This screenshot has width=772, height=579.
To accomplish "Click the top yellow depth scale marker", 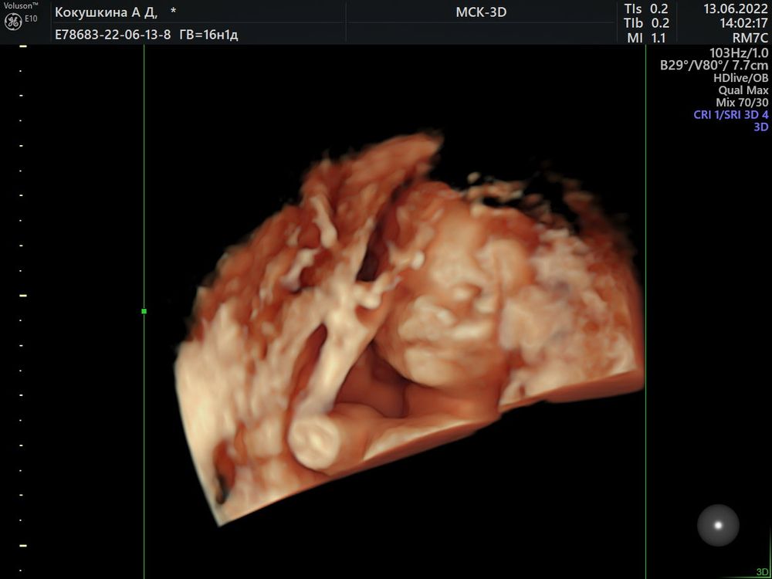I will tap(22, 47).
